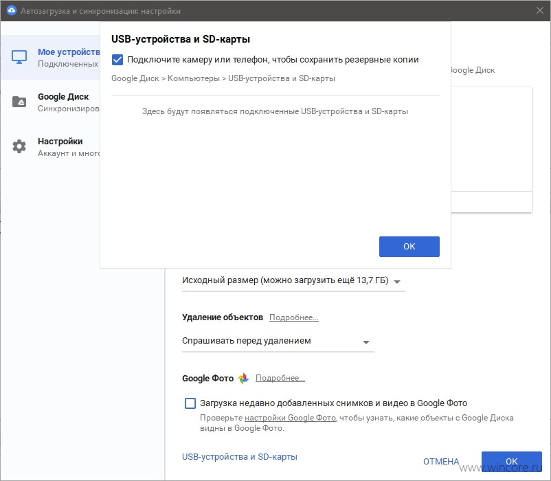Open Подробнее link next to Удаление объектов

294,317
